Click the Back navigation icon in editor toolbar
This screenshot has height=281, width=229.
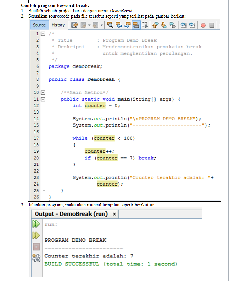[83, 25]
